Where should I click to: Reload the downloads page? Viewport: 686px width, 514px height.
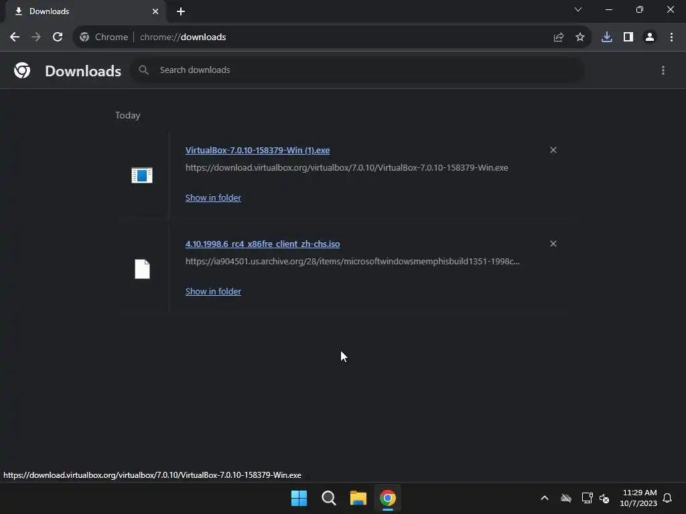click(x=58, y=37)
